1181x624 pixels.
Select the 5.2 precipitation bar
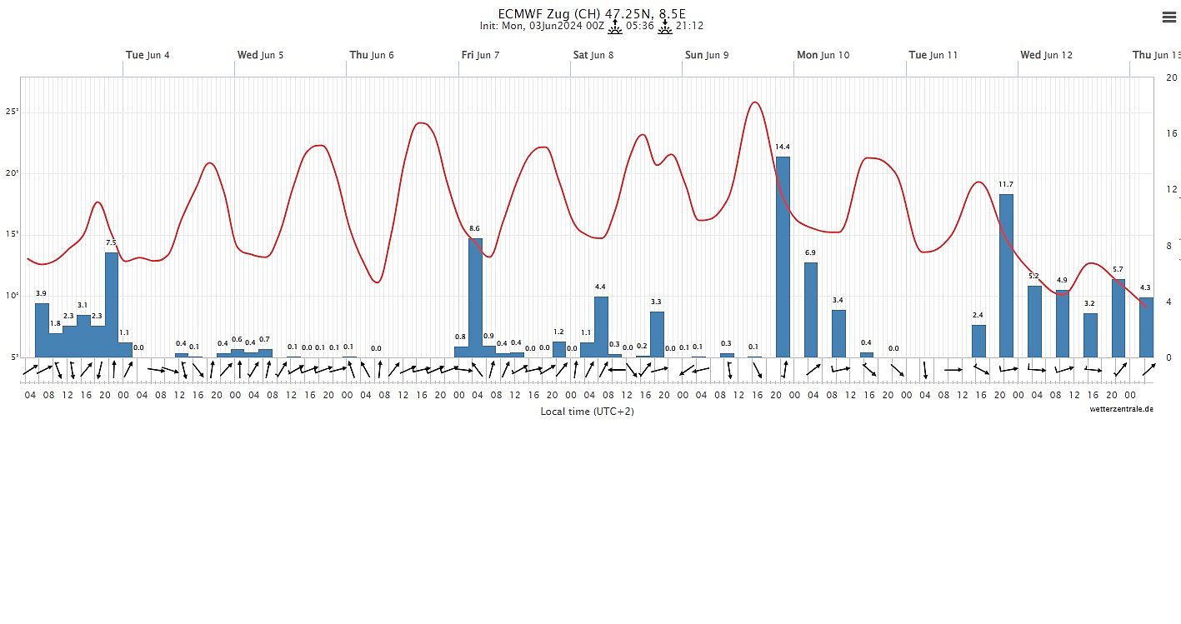click(1034, 322)
